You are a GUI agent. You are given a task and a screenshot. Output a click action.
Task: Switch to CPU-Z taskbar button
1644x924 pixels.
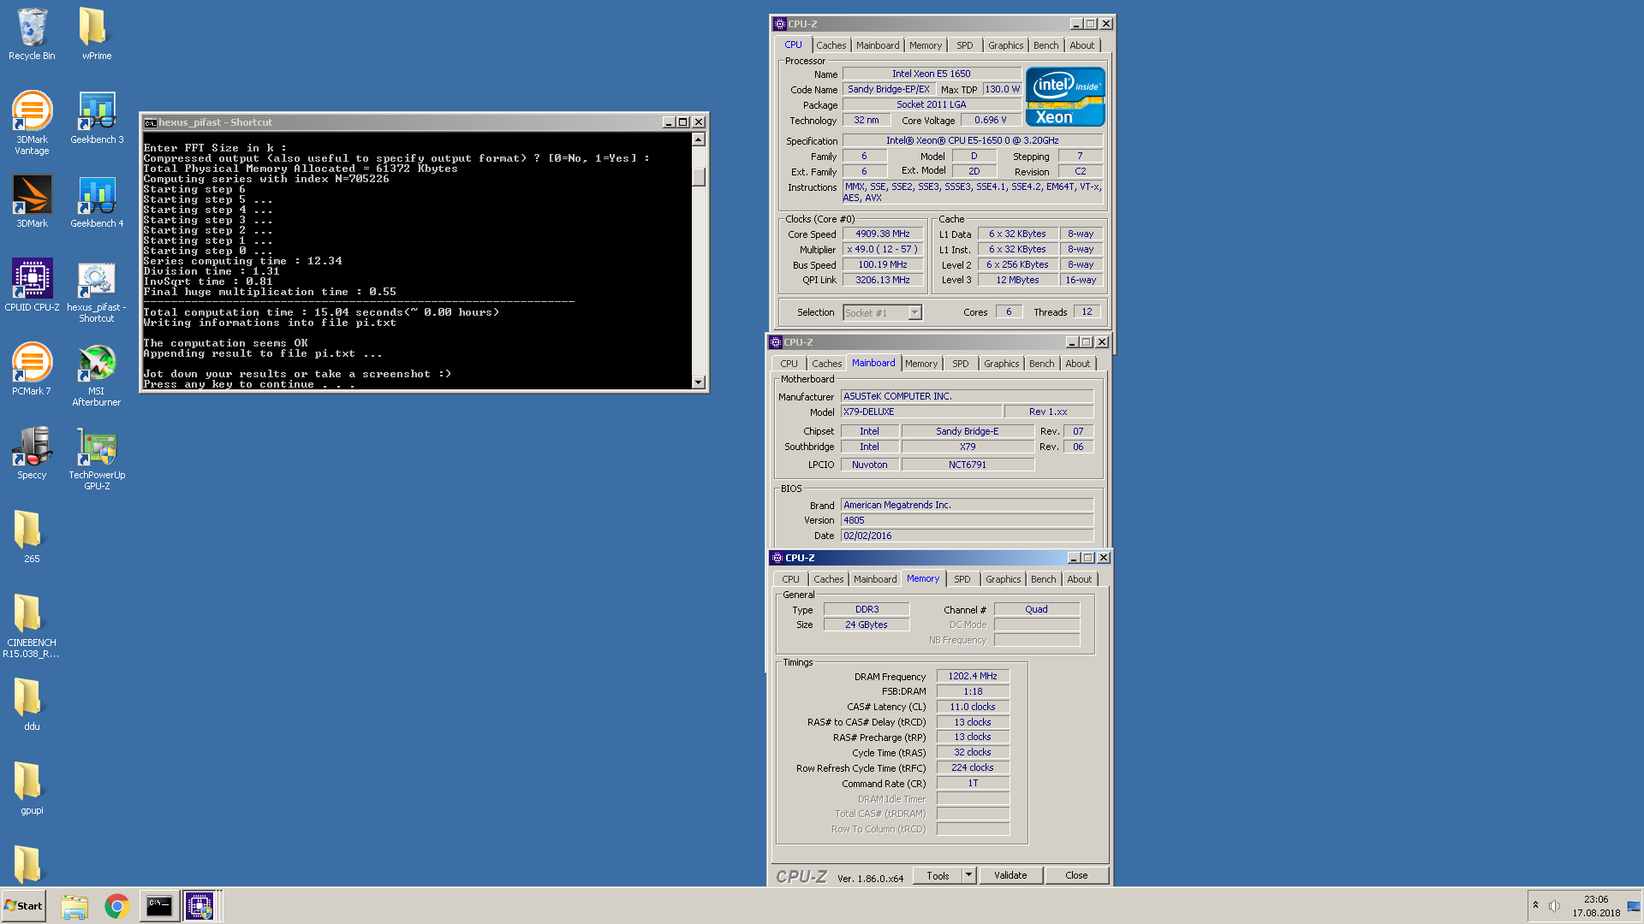click(x=200, y=906)
